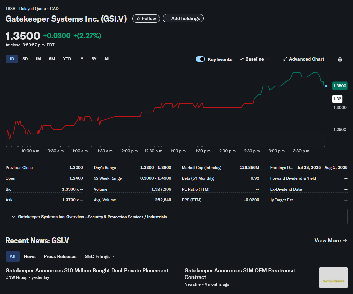Click the arrow icon next to View More
The image size is (353, 294).
[345, 240]
